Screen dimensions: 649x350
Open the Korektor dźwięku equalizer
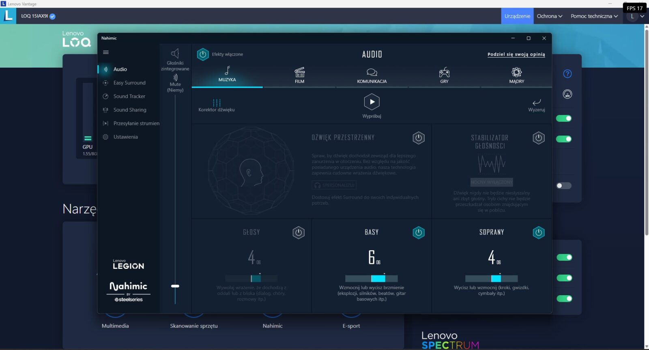pyautogui.click(x=217, y=104)
